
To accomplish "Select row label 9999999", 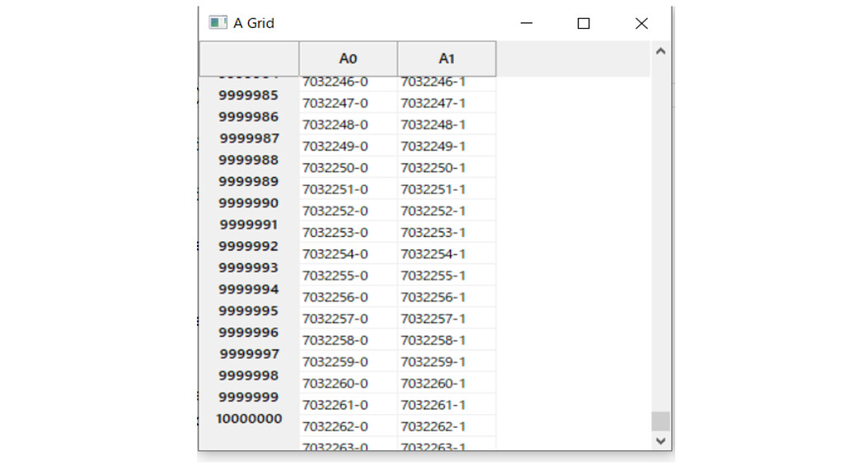I will click(x=249, y=397).
